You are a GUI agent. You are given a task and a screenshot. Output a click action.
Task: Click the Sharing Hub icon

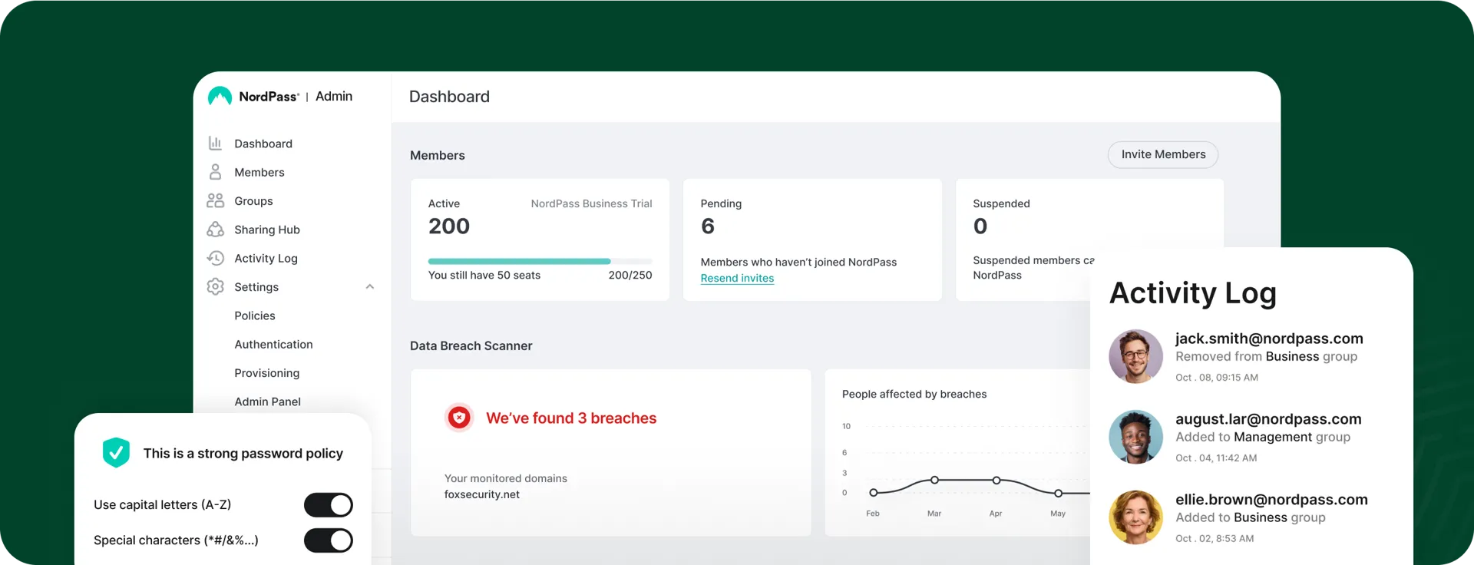216,230
